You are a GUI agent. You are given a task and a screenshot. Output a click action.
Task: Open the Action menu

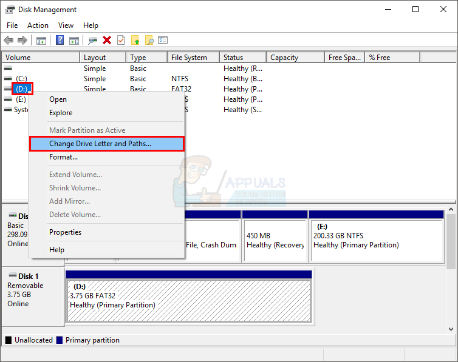[38, 25]
